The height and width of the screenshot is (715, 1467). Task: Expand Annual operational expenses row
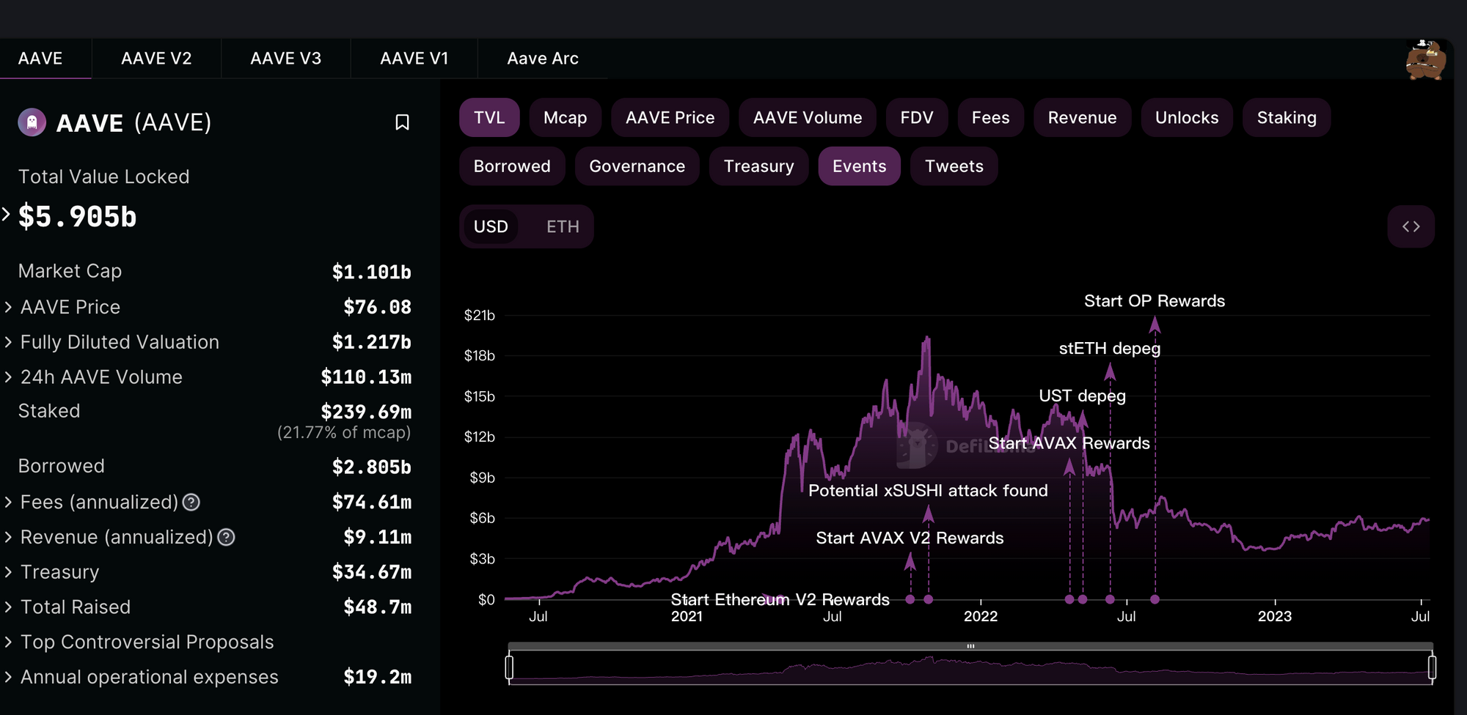click(8, 678)
